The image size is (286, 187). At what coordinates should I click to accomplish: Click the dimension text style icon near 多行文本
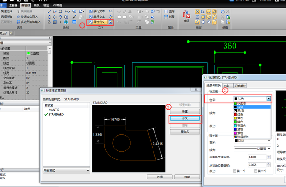click(111, 11)
